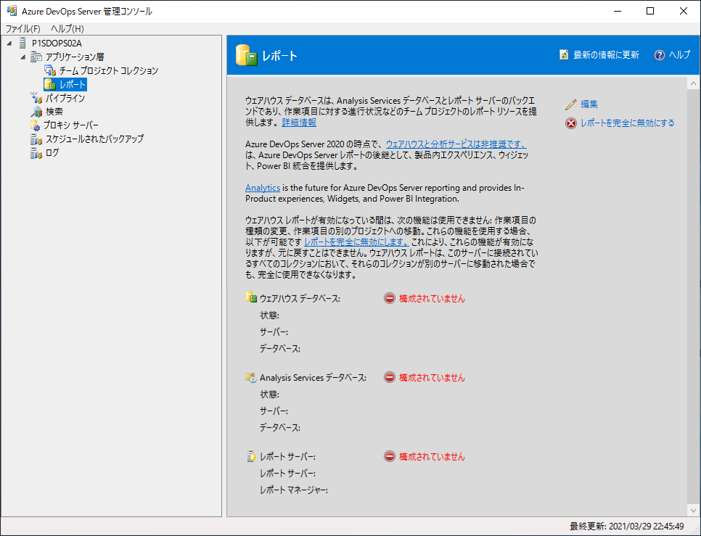Click the scroll down arrow in the report pane
701x536 pixels.
coord(692,509)
